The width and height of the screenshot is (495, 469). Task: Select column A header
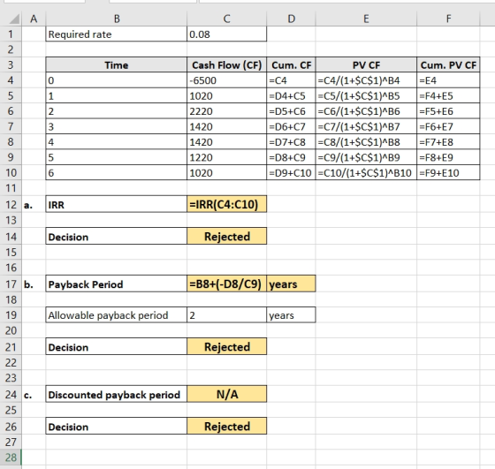34,19
